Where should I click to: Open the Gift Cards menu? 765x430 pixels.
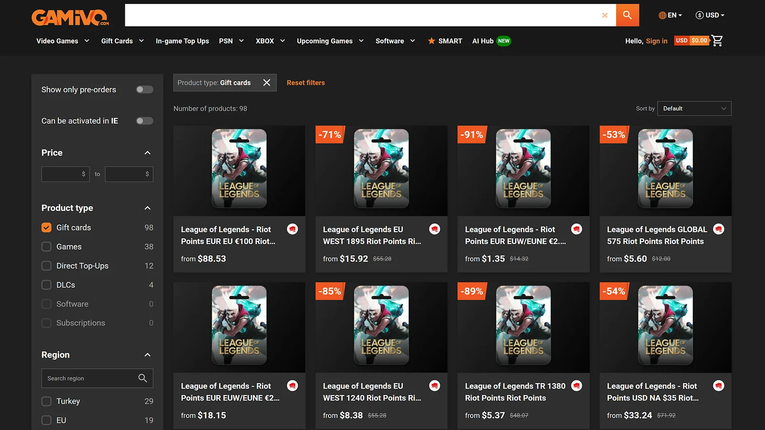point(118,41)
